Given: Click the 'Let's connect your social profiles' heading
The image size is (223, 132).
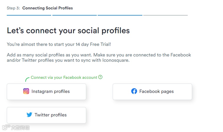Looking at the screenshot, I should 68,31.
